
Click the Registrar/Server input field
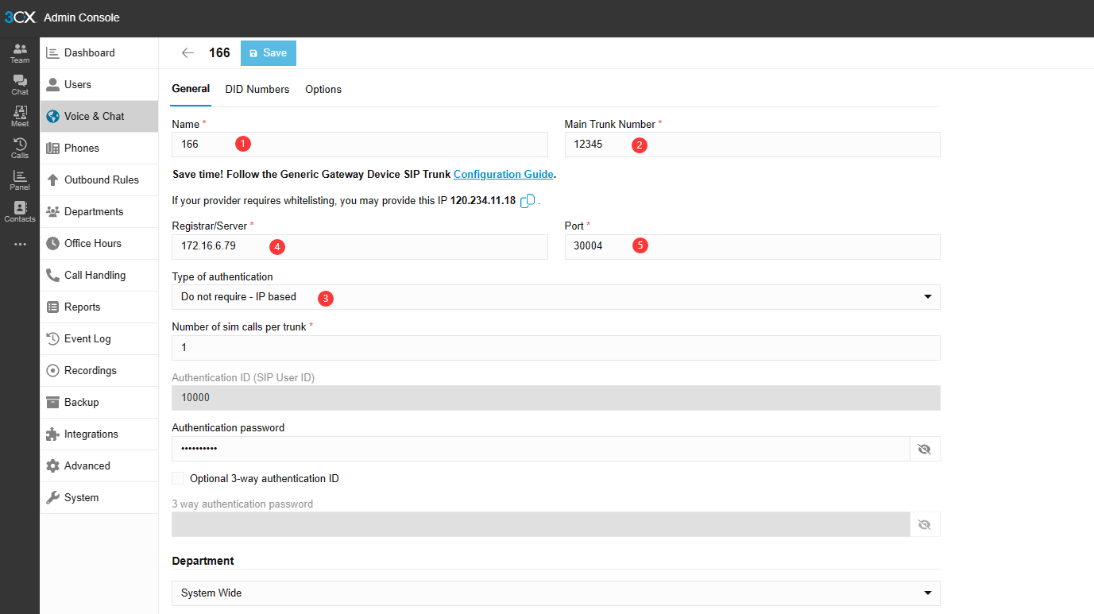[360, 247]
